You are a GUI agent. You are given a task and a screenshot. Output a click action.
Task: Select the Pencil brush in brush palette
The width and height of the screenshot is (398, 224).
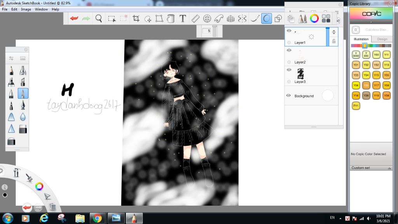tap(11, 70)
